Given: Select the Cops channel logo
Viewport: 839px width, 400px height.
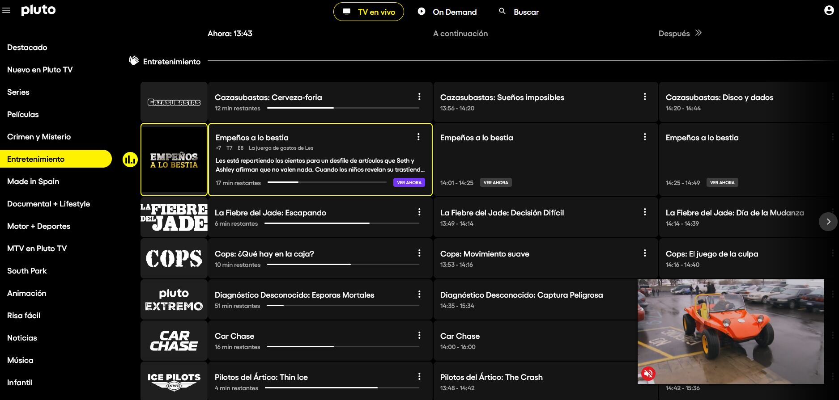Looking at the screenshot, I should (174, 258).
